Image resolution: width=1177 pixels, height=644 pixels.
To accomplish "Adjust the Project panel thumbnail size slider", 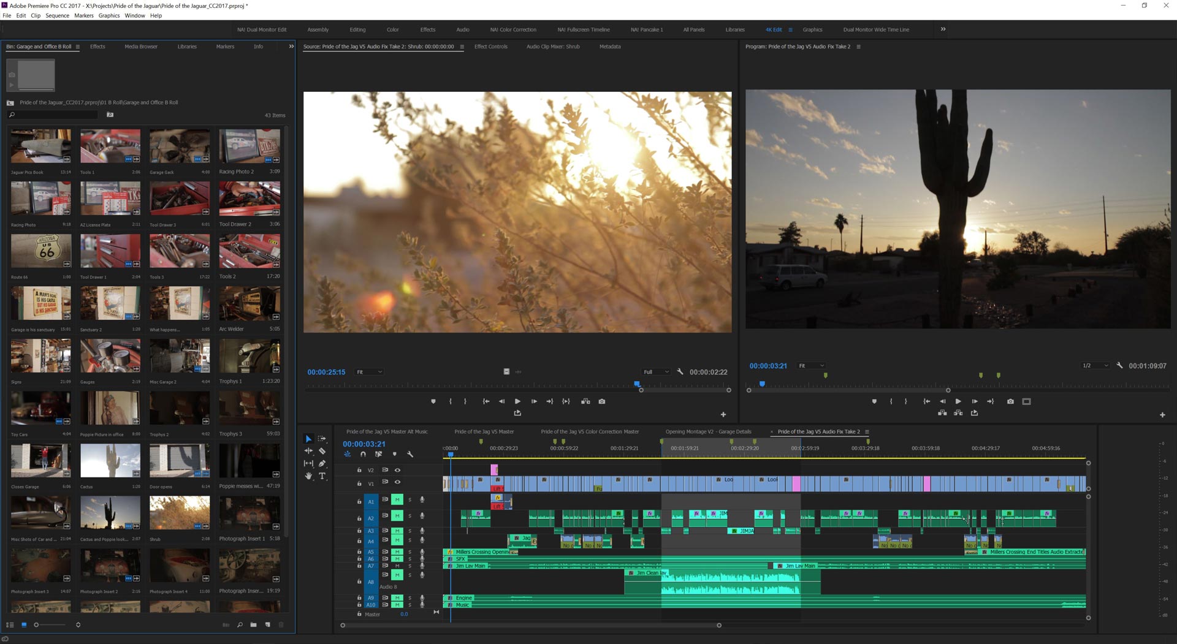I will tap(37, 625).
